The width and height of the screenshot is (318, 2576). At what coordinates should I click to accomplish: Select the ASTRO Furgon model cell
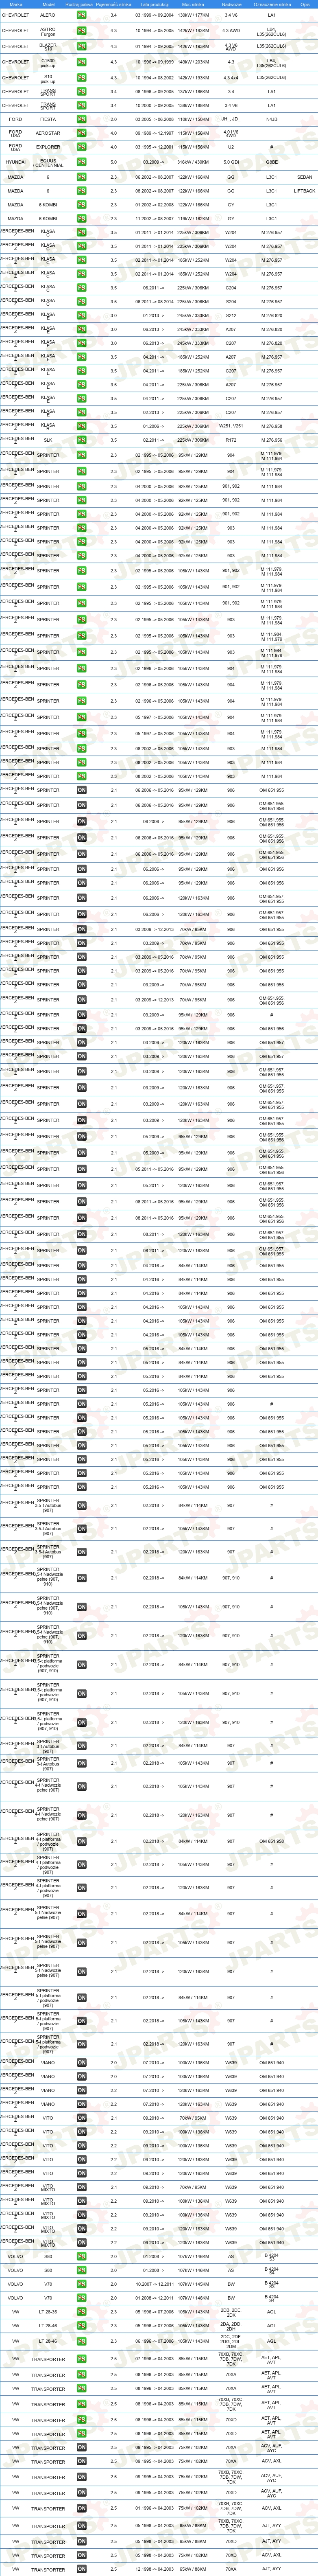coord(48,31)
